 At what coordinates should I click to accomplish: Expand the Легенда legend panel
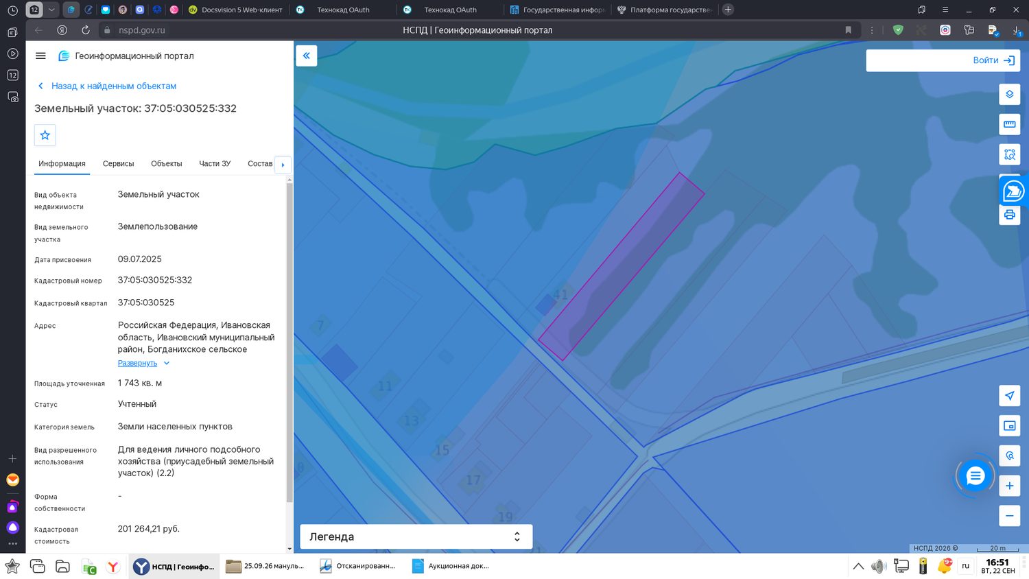point(416,536)
